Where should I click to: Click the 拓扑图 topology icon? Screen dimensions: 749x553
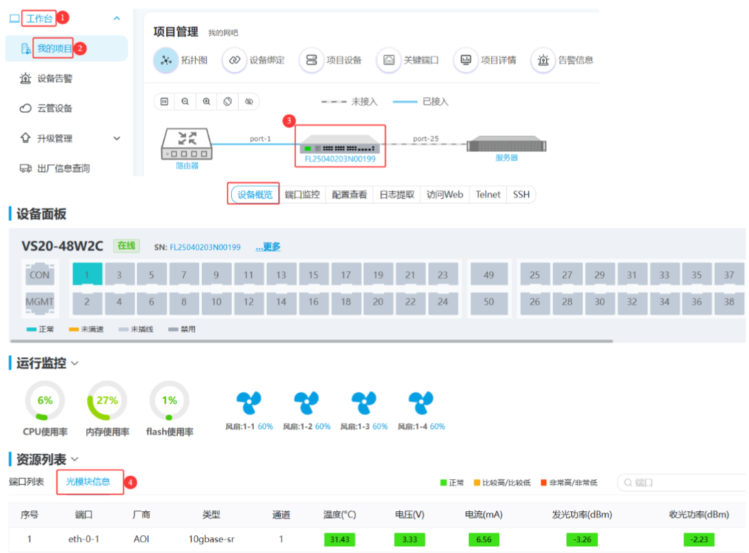[166, 60]
